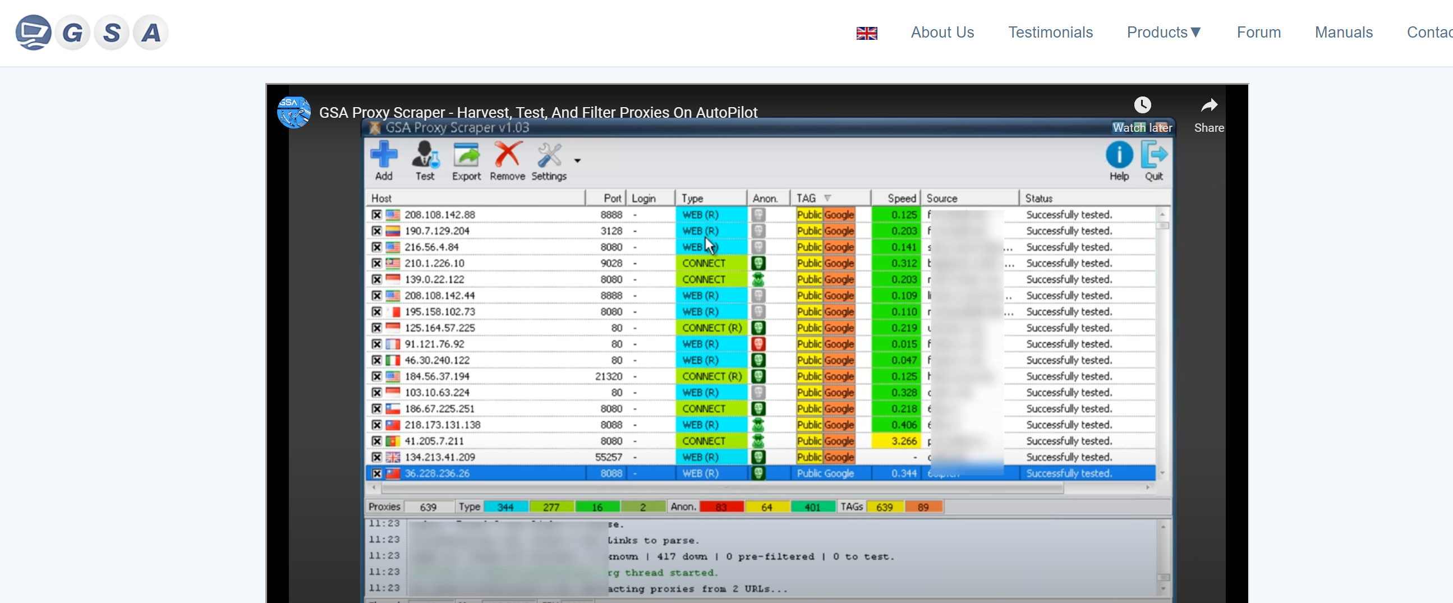Toggle checkbox for 195.158.102.73
The image size is (1453, 603).
tap(376, 312)
